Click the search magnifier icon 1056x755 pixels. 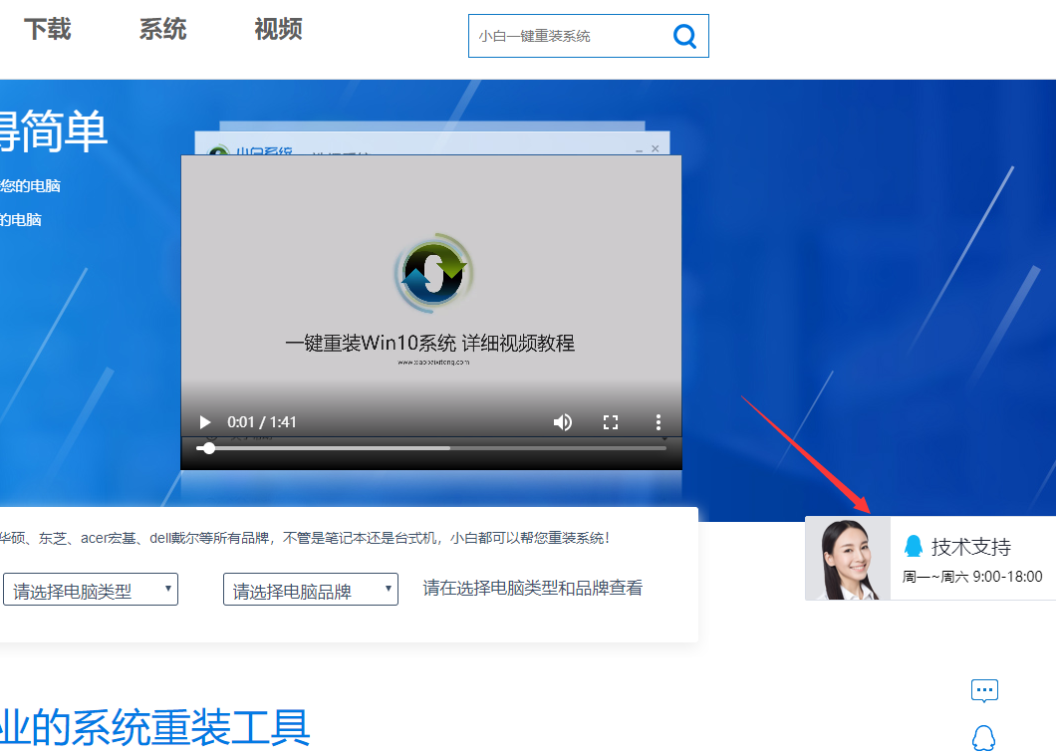click(684, 36)
